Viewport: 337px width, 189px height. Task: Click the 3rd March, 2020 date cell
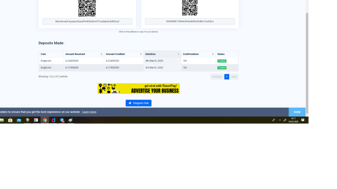point(162,68)
